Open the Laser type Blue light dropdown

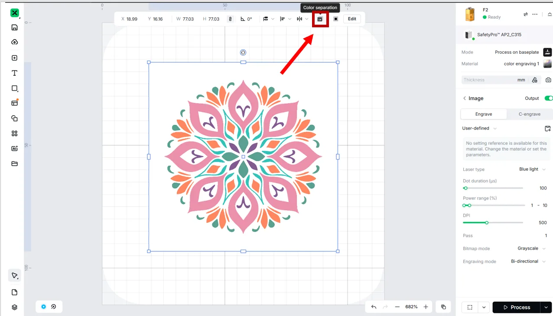pyautogui.click(x=532, y=169)
